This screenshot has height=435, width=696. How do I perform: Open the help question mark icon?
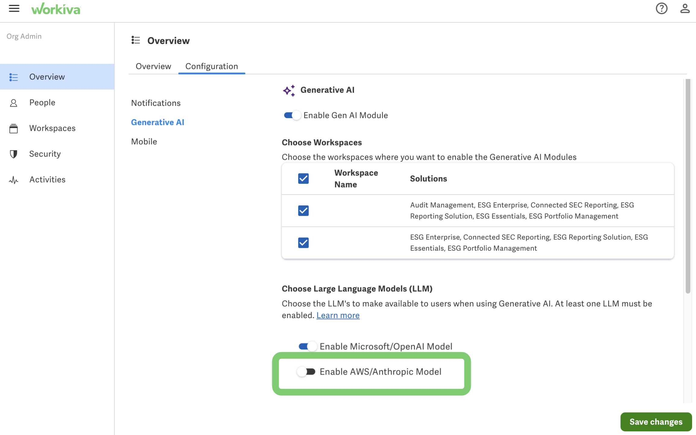pos(661,8)
